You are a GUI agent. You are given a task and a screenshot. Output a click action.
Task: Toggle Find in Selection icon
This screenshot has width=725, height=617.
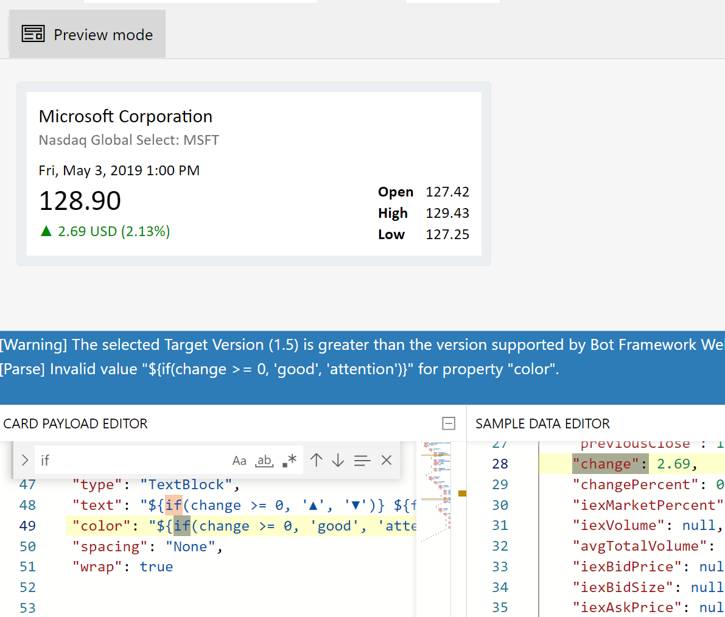point(362,461)
